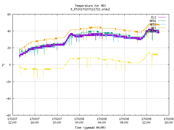Click the x-axis label 170207 20:00
This screenshot has height=130, width=174.
pyautogui.click(x=57, y=121)
